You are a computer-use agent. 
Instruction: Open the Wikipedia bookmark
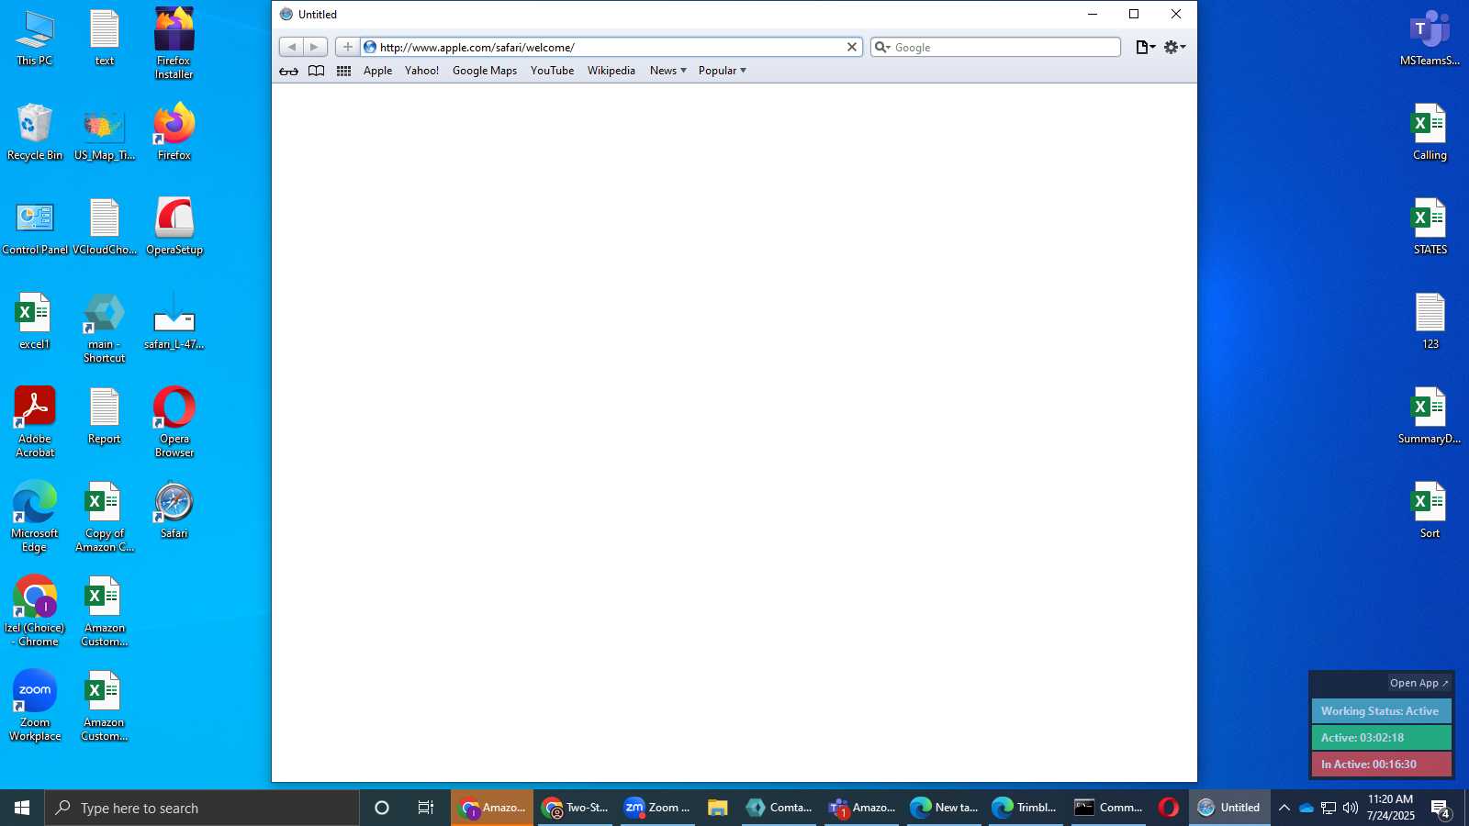(x=611, y=71)
